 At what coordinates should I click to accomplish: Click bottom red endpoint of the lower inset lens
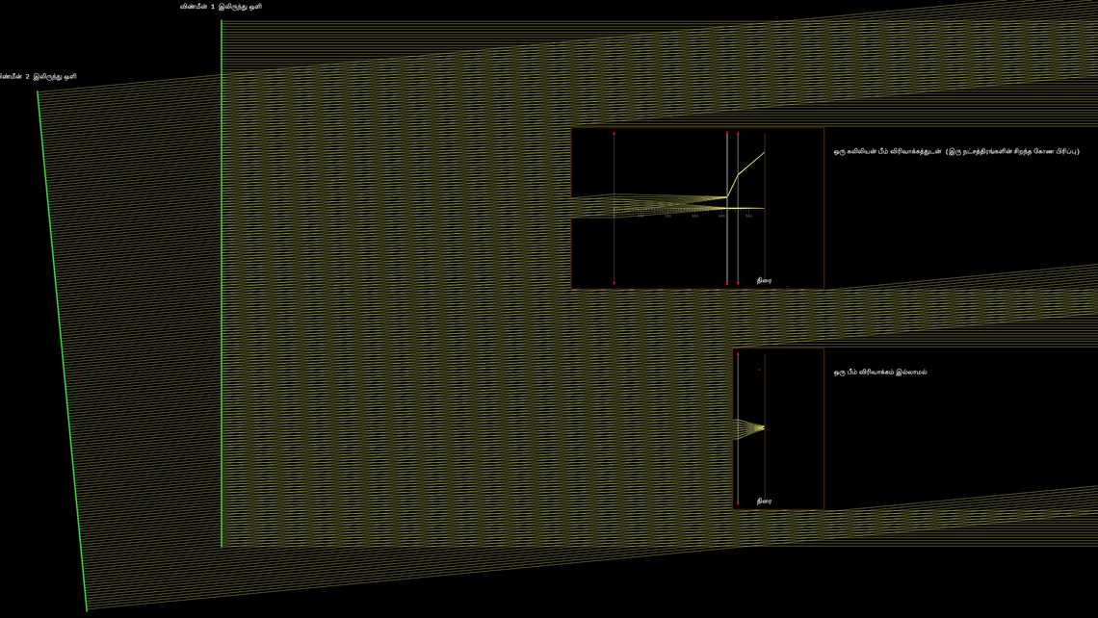[x=737, y=503]
